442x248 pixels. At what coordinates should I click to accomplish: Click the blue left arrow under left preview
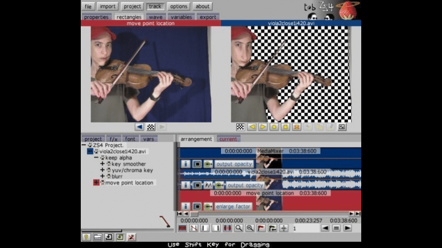(139, 127)
